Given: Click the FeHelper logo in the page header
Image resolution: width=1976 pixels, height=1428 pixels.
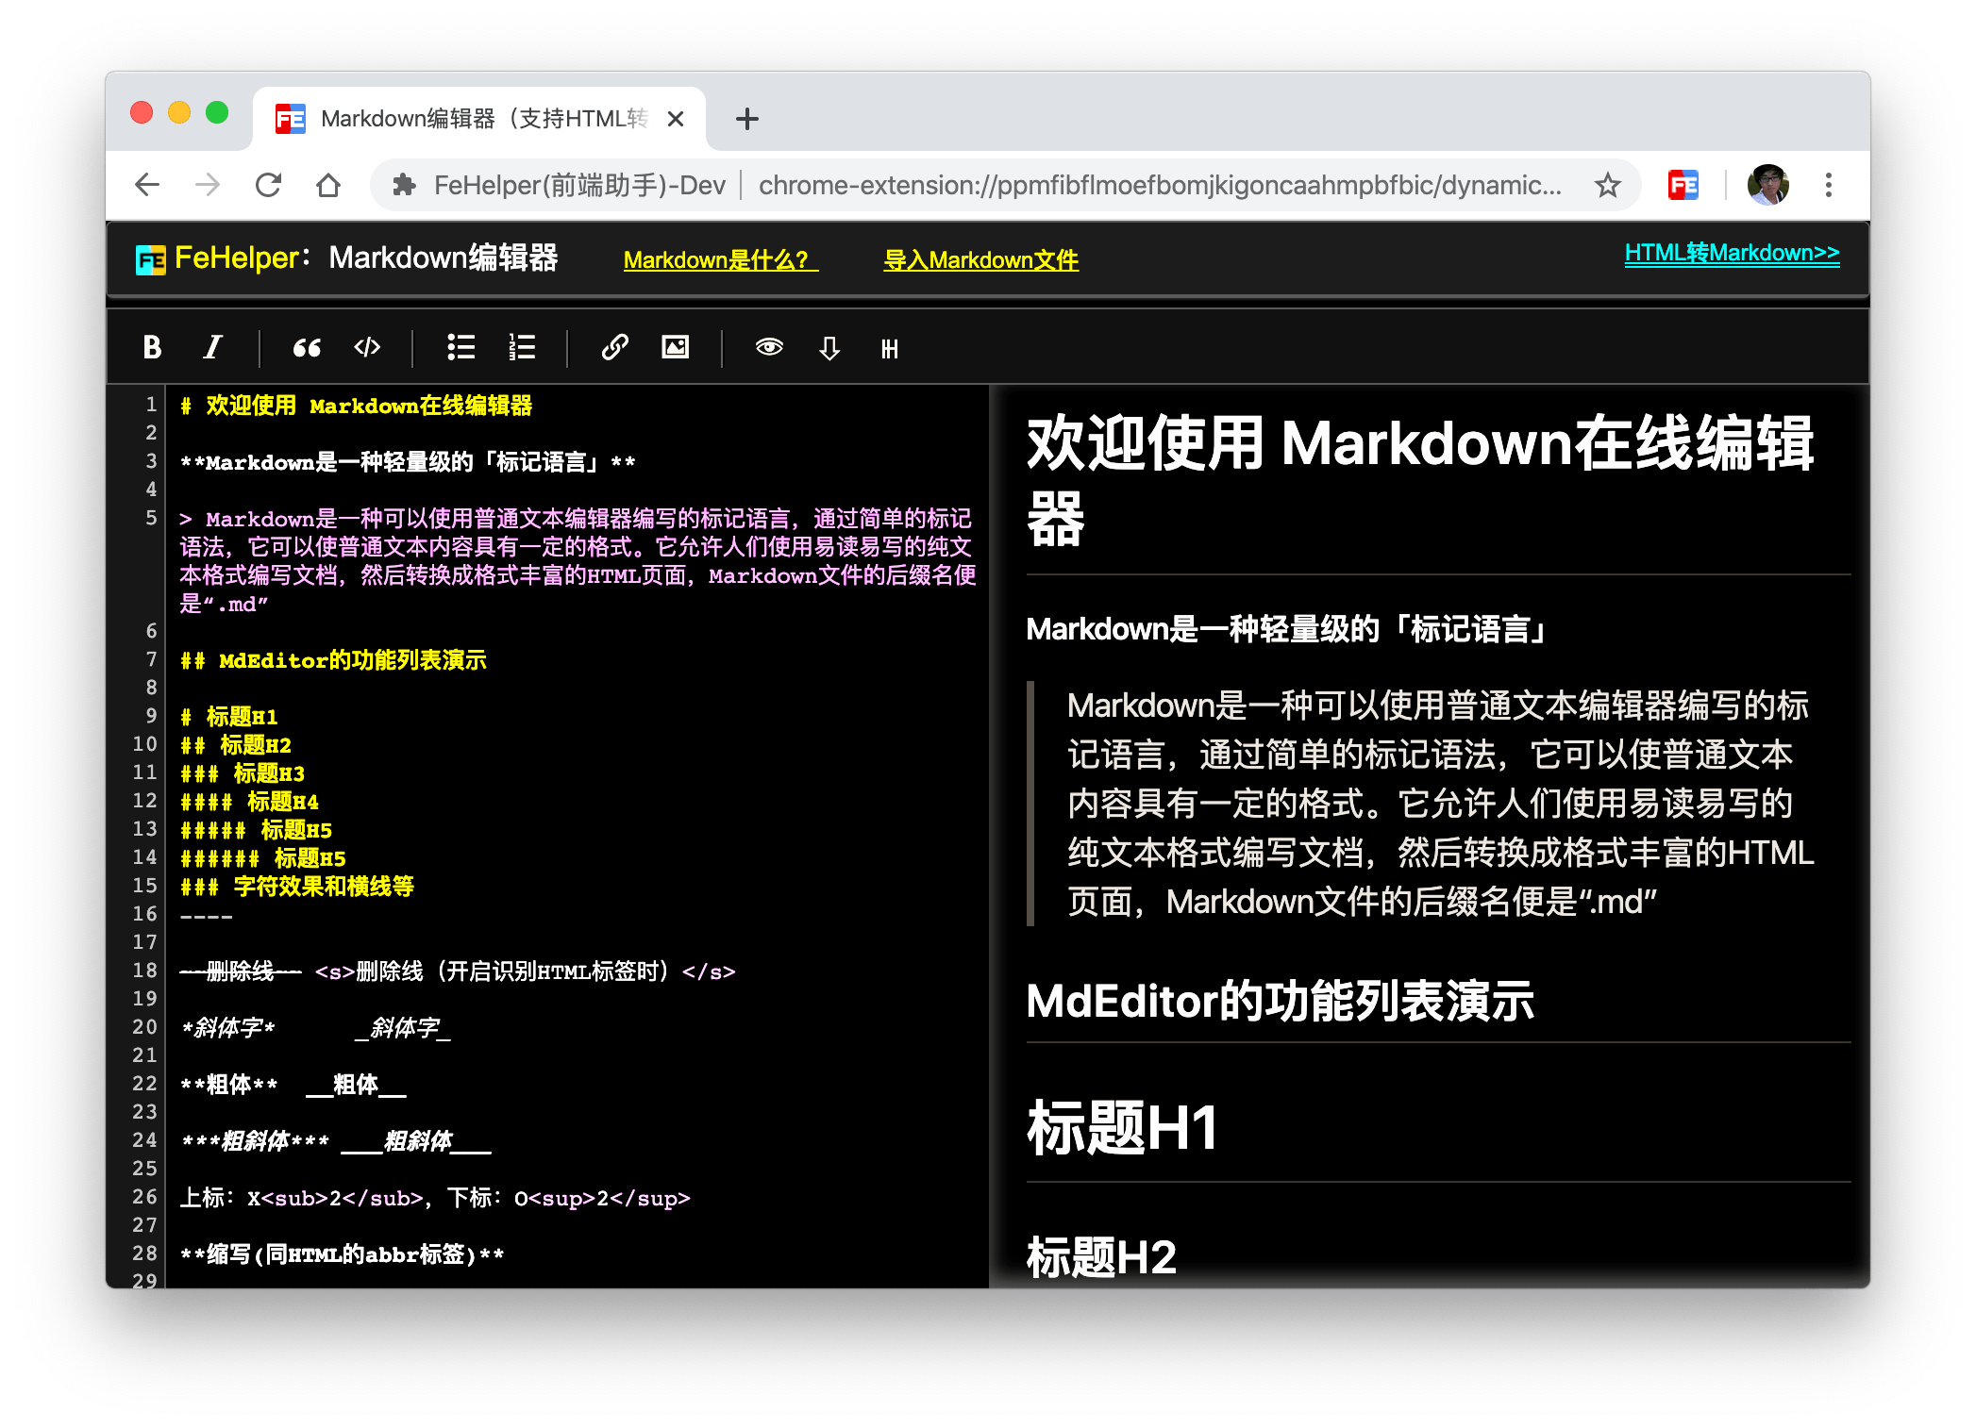Looking at the screenshot, I should click(150, 259).
